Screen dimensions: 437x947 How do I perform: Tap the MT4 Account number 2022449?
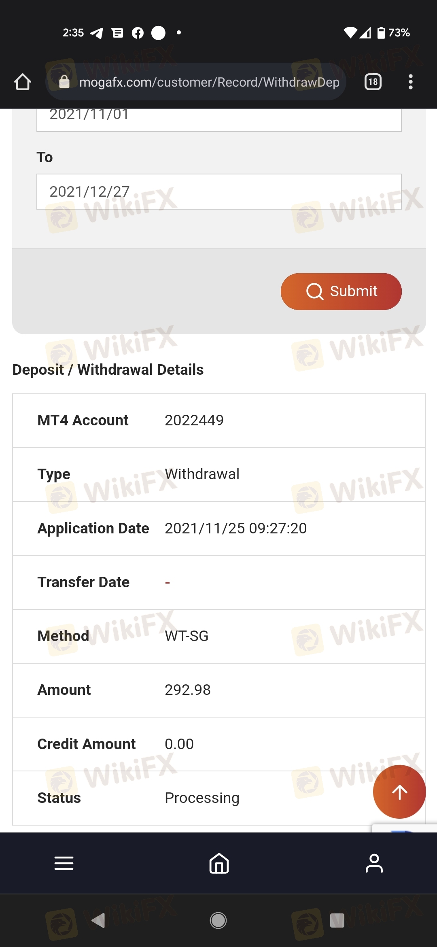coord(194,420)
